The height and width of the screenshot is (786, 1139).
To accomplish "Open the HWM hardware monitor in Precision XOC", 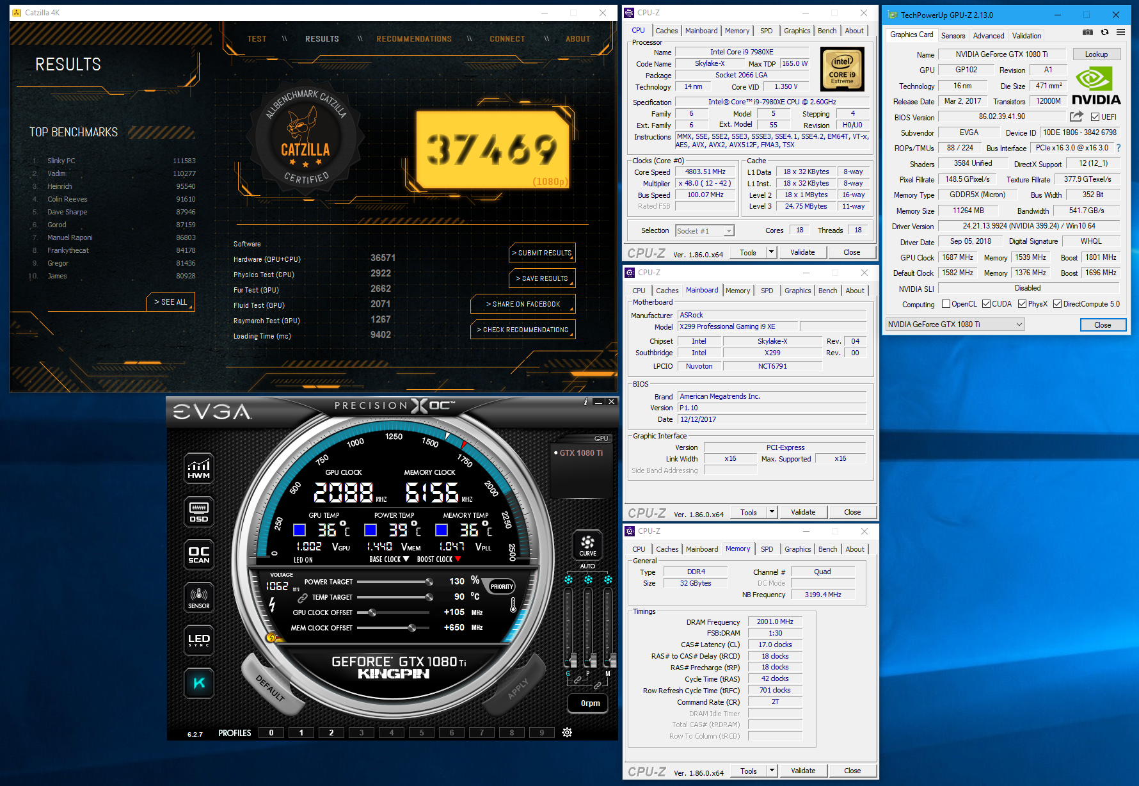I will [198, 468].
